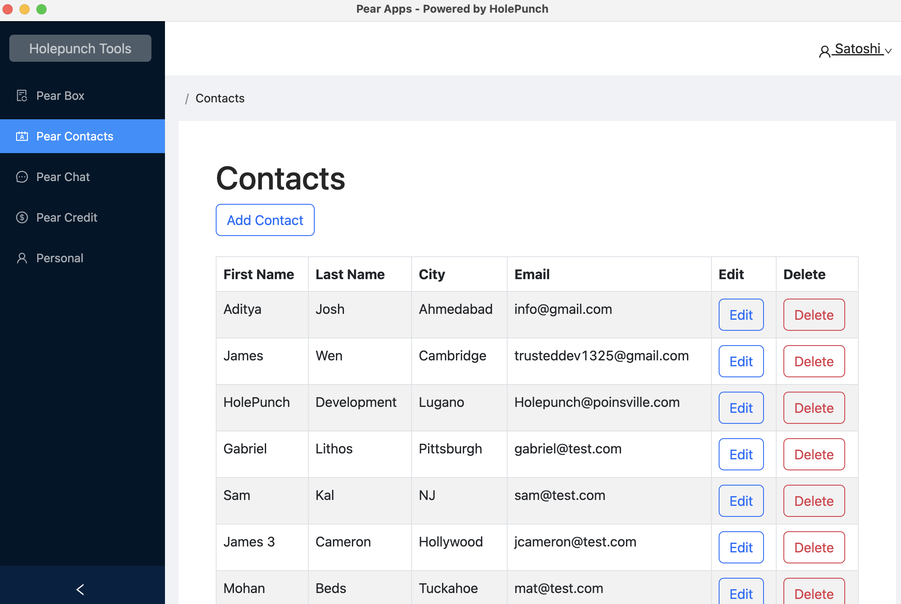Open the Pear Box menu item
This screenshot has width=901, height=604.
click(x=82, y=96)
